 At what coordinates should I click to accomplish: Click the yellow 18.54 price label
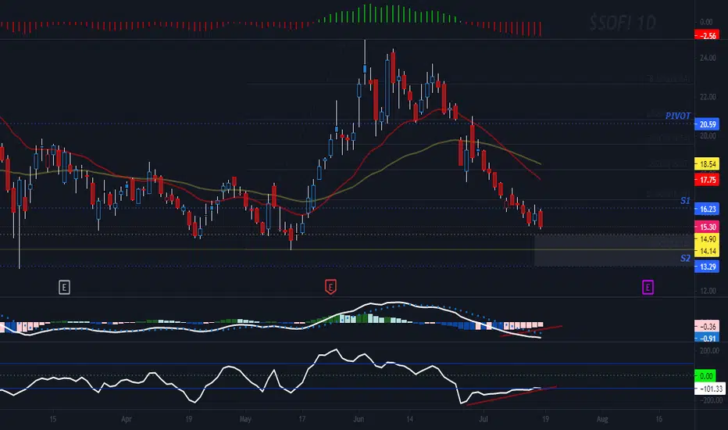coord(707,163)
